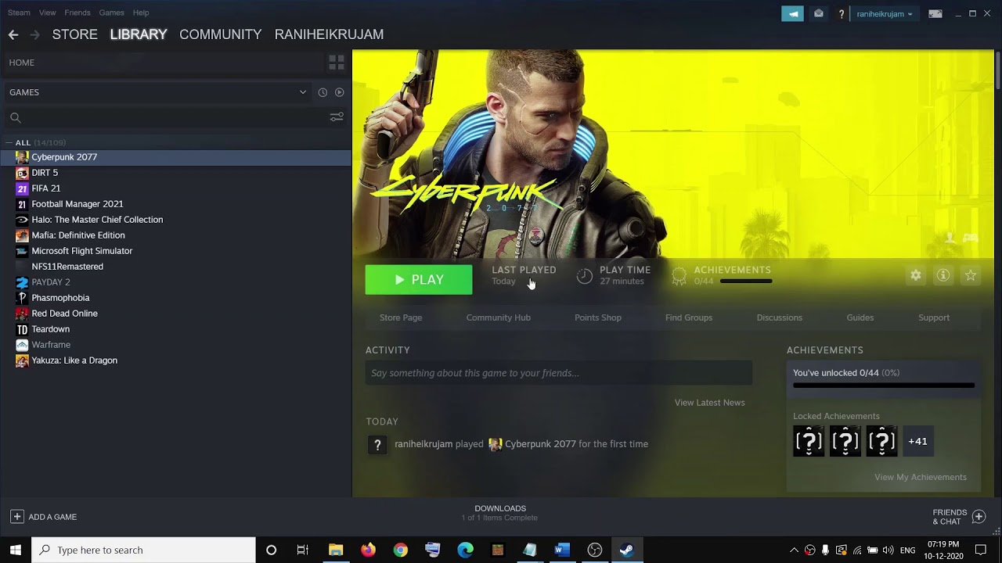Click the question mark help icon
1002x563 pixels.
pyautogui.click(x=842, y=14)
